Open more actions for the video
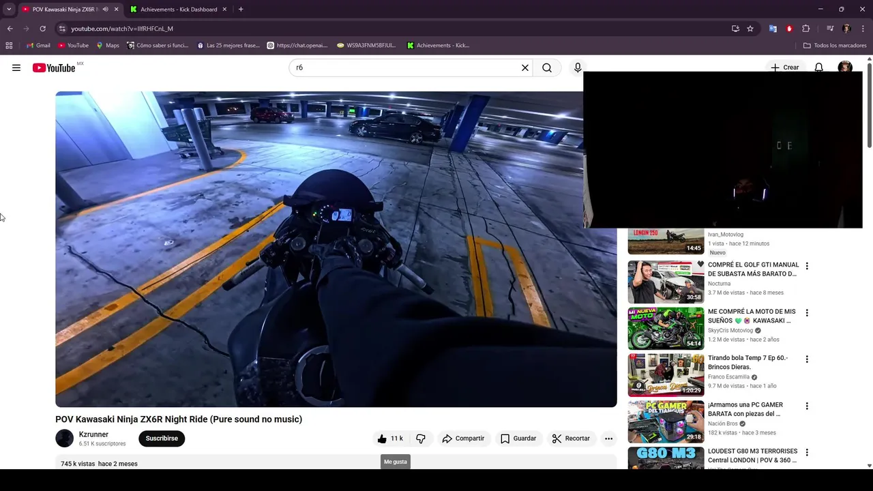Image resolution: width=873 pixels, height=491 pixels. pos(608,438)
